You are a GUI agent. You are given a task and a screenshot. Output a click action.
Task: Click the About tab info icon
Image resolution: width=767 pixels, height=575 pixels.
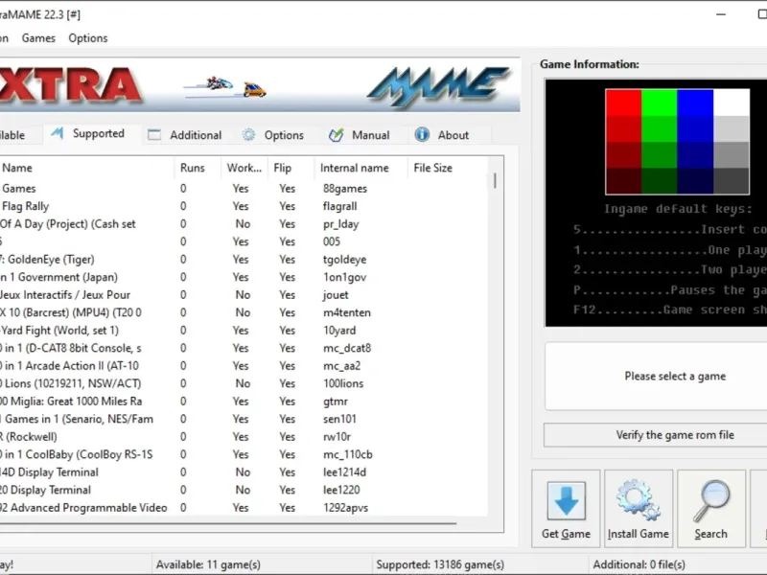(x=422, y=134)
